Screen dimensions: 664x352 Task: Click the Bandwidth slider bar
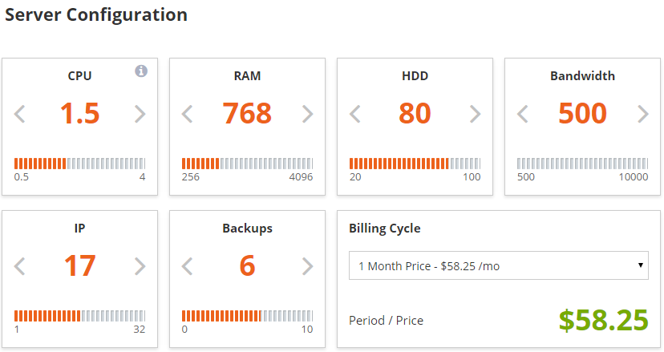(x=583, y=164)
